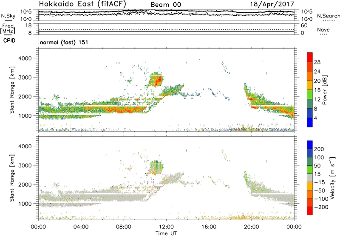Click the velocity colorbar gray middle segment
The height and width of the screenshot is (236, 340).
pyautogui.click(x=310, y=178)
